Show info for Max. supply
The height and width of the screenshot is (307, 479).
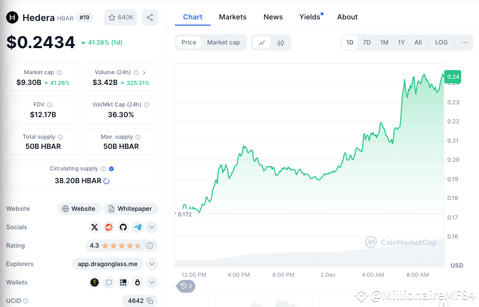click(138, 137)
